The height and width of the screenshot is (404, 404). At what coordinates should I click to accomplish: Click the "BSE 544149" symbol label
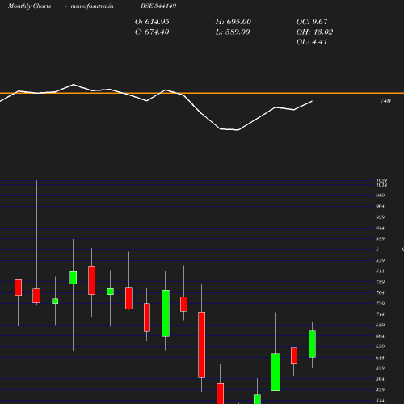(x=158, y=6)
